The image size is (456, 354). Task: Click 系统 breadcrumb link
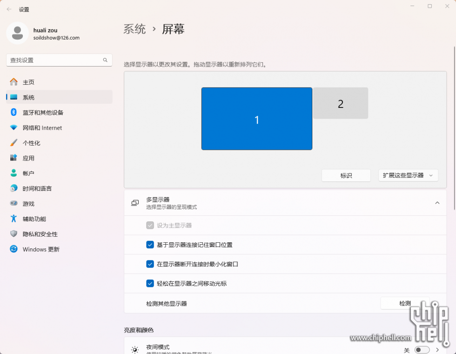(x=134, y=29)
